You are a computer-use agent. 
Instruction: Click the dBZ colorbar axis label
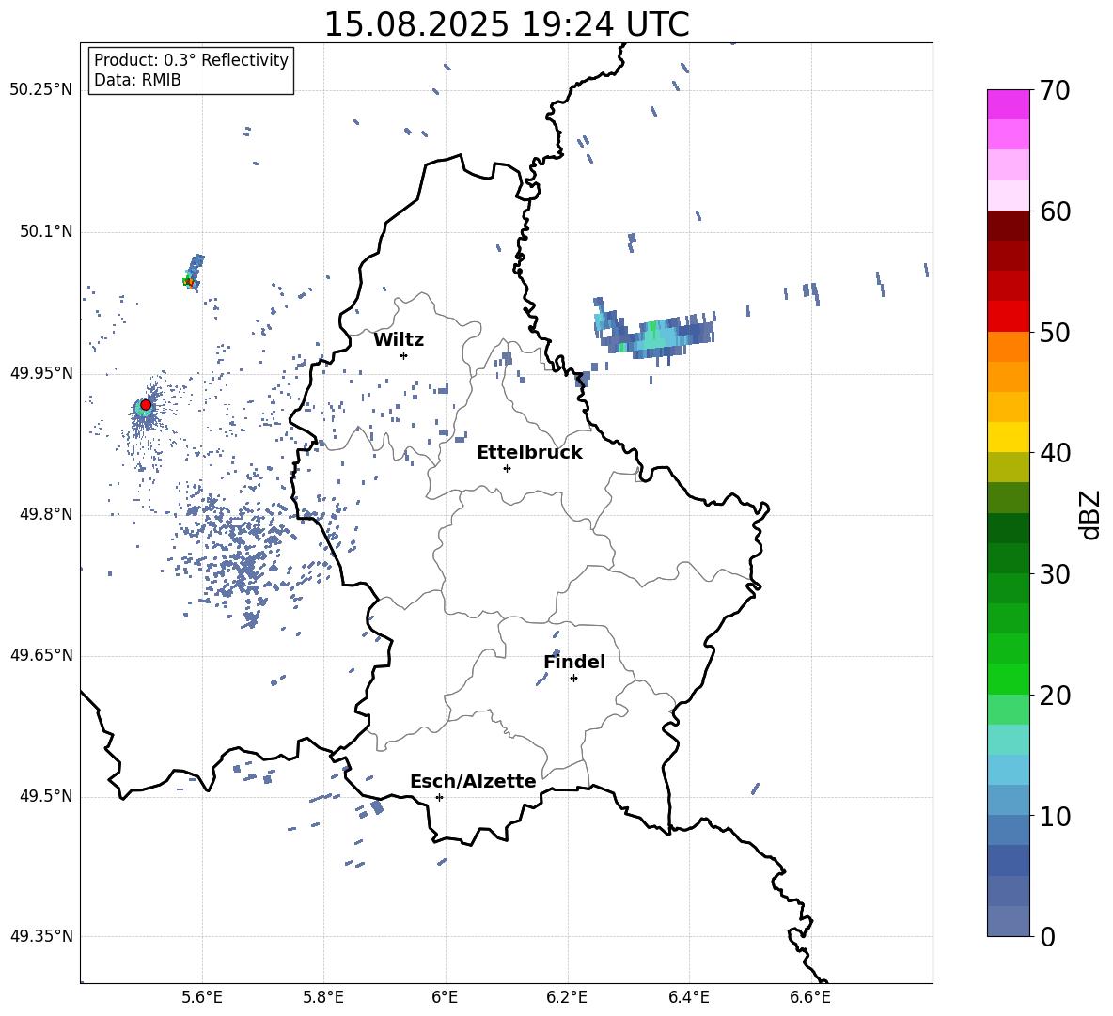[1089, 514]
